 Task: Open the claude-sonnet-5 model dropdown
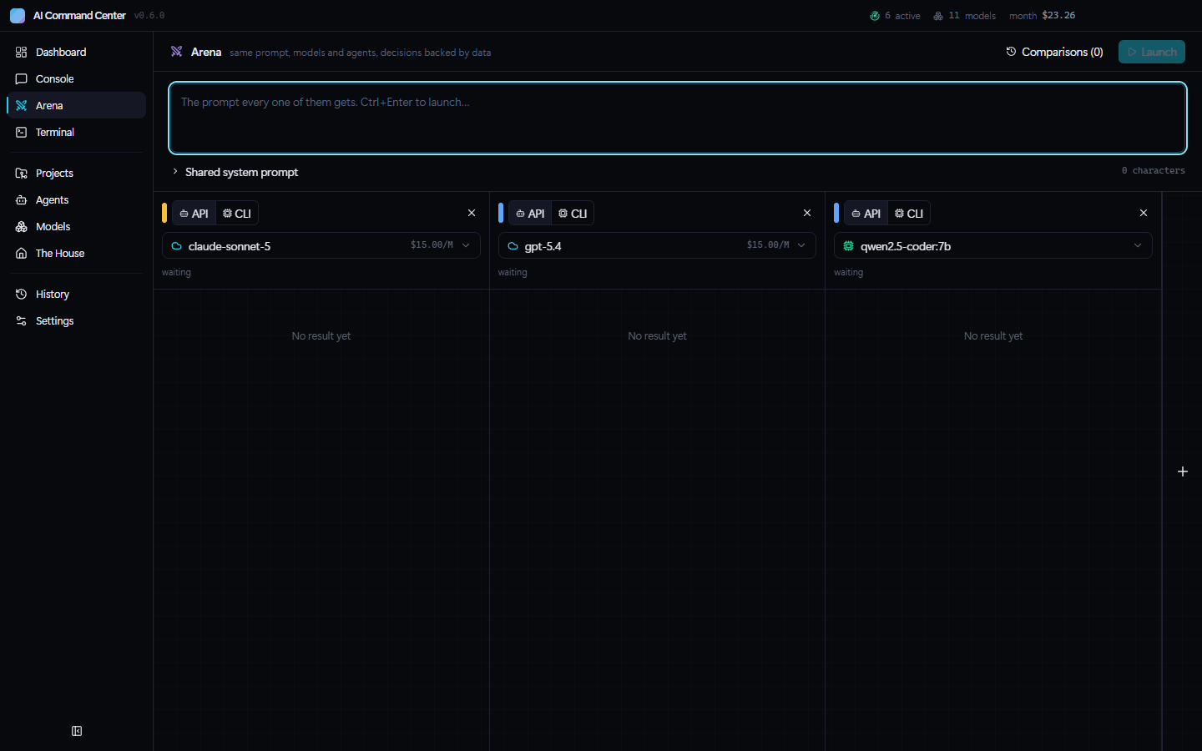coord(321,245)
